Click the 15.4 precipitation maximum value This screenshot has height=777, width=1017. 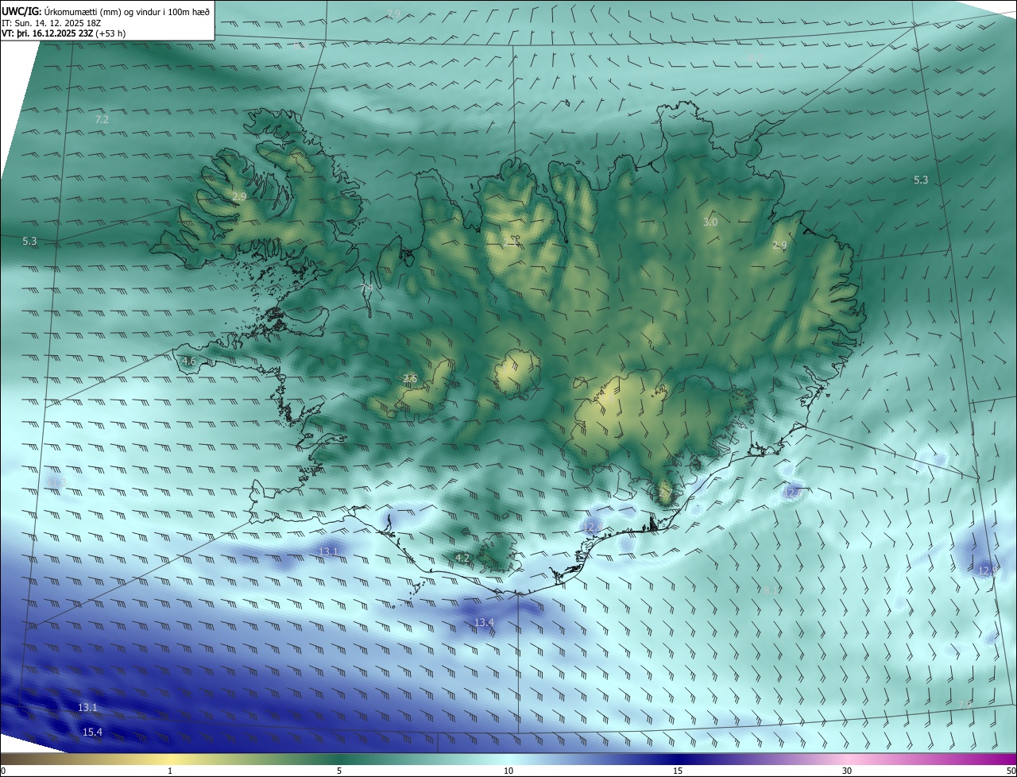click(92, 732)
